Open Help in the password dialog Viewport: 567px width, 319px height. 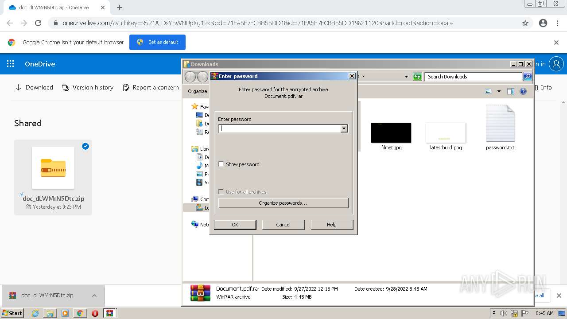point(332,225)
